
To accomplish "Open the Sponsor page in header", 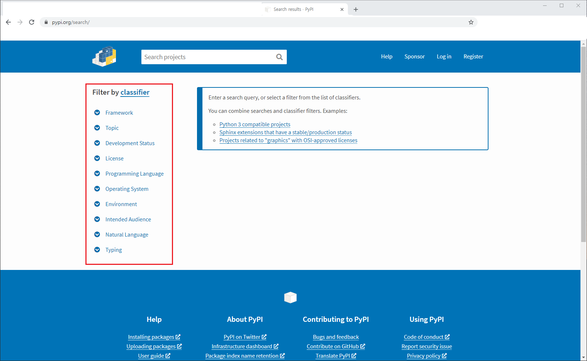I will click(x=414, y=57).
